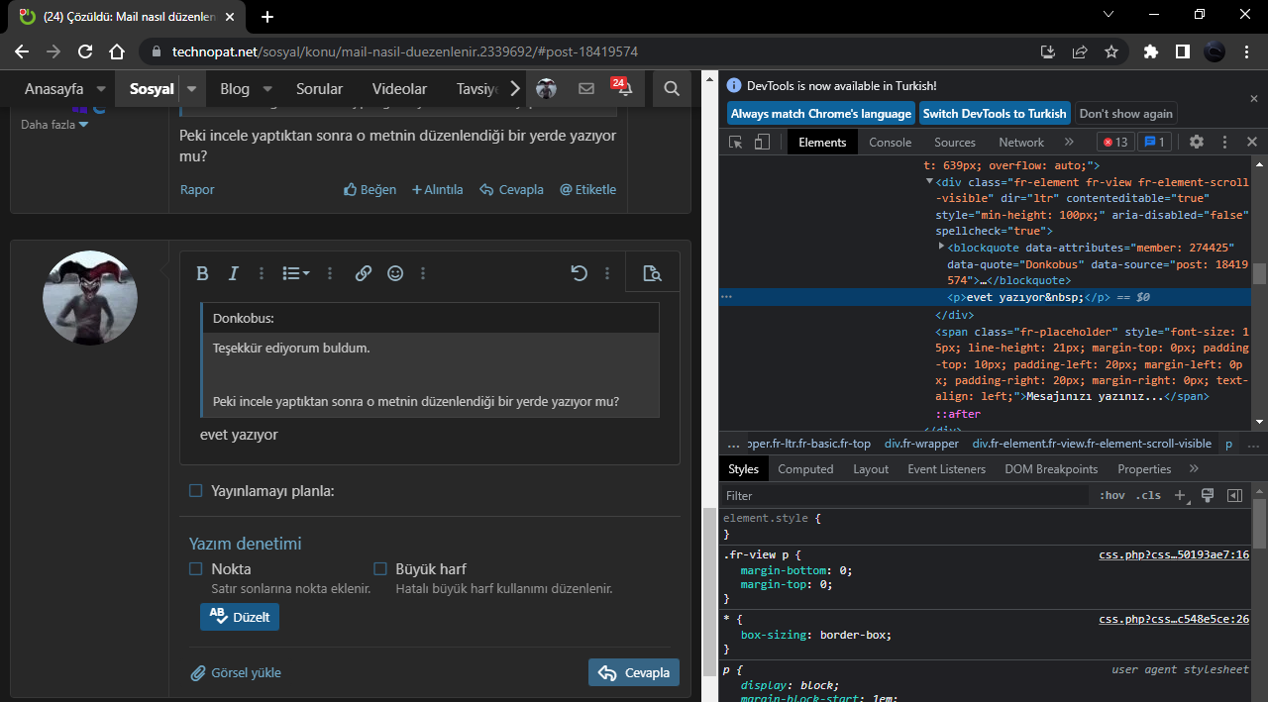
Task: Apply italic formatting in the editor
Action: (234, 273)
